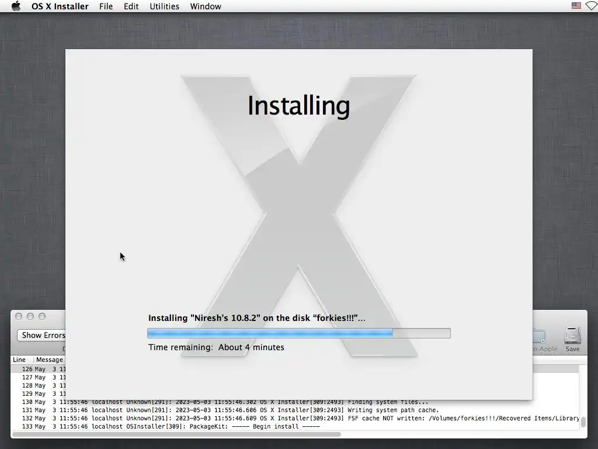Click the Show Errors dropdown in log window
The image size is (598, 449).
click(41, 335)
